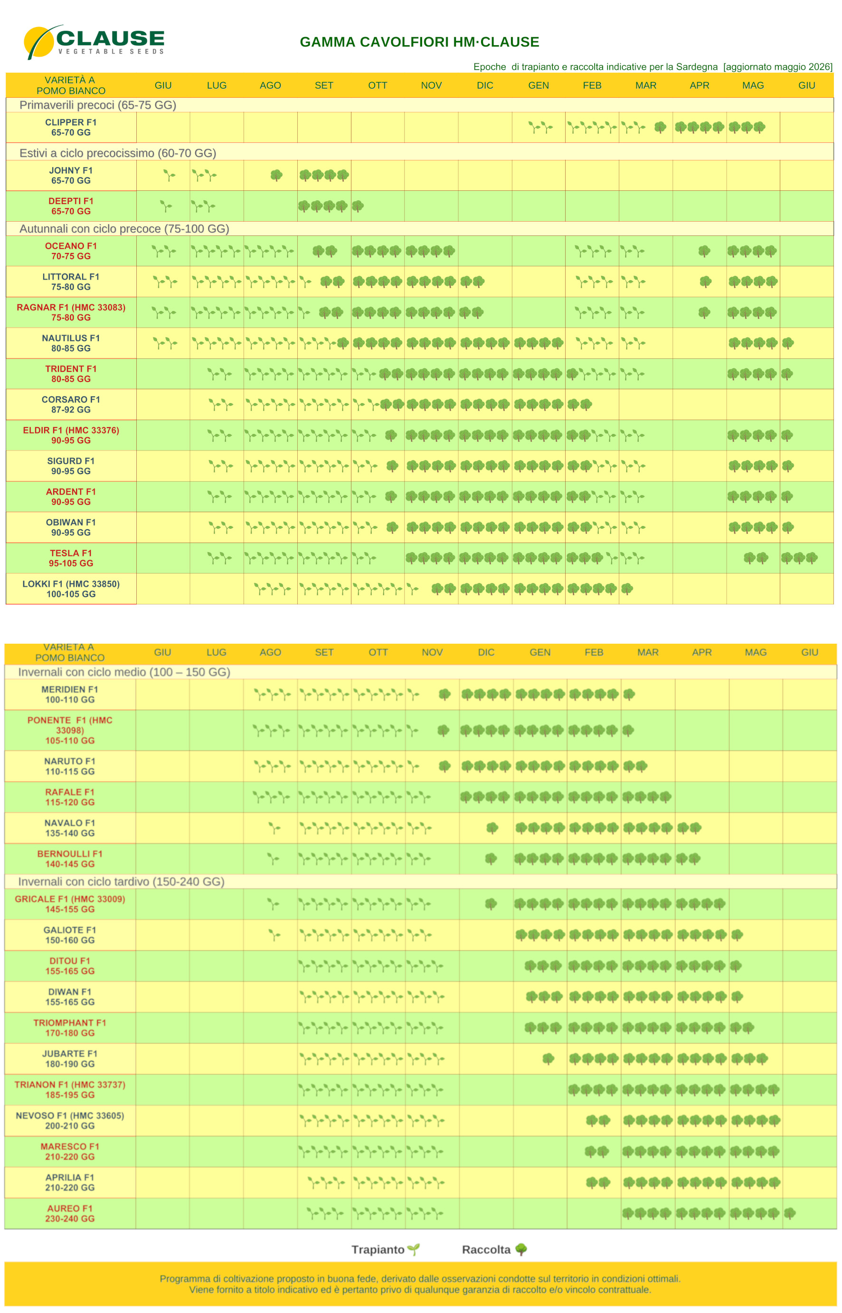Click the variety name "ELDIR F1 (HMC 33376)"
This screenshot has width=842, height=1313.
pos(71,430)
